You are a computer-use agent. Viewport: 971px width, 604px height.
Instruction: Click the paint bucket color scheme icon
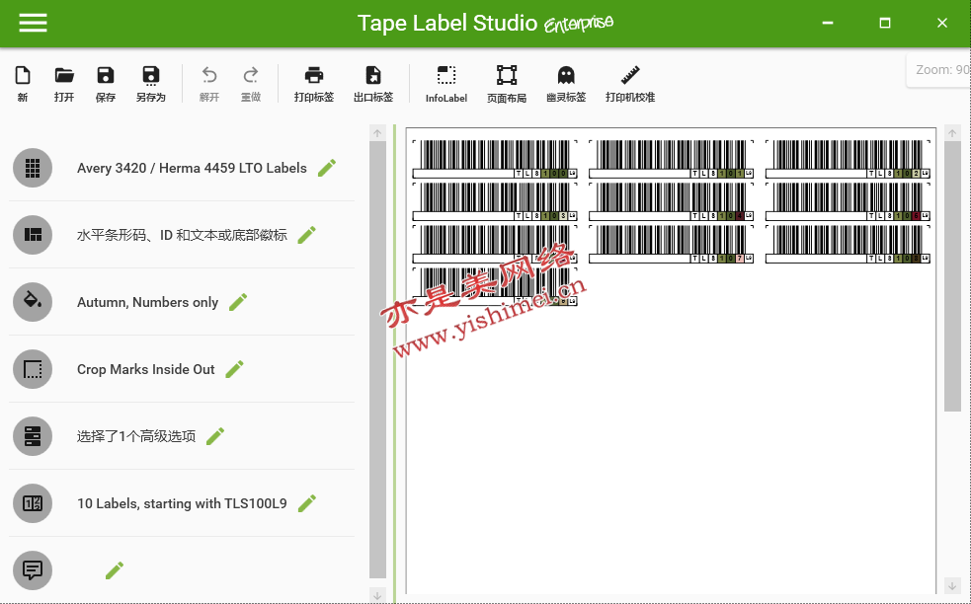[33, 302]
